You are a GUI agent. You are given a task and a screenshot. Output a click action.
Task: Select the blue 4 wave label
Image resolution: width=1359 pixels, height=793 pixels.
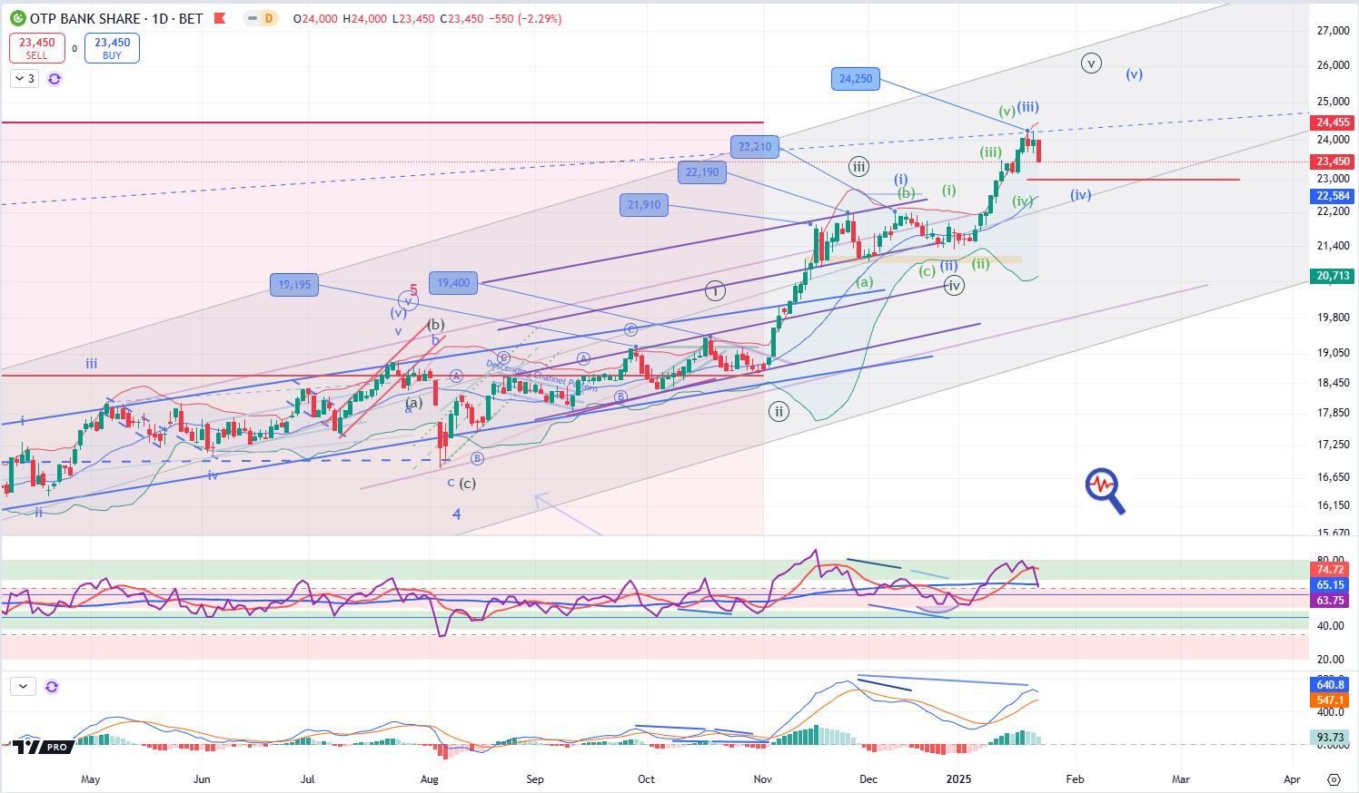point(457,514)
